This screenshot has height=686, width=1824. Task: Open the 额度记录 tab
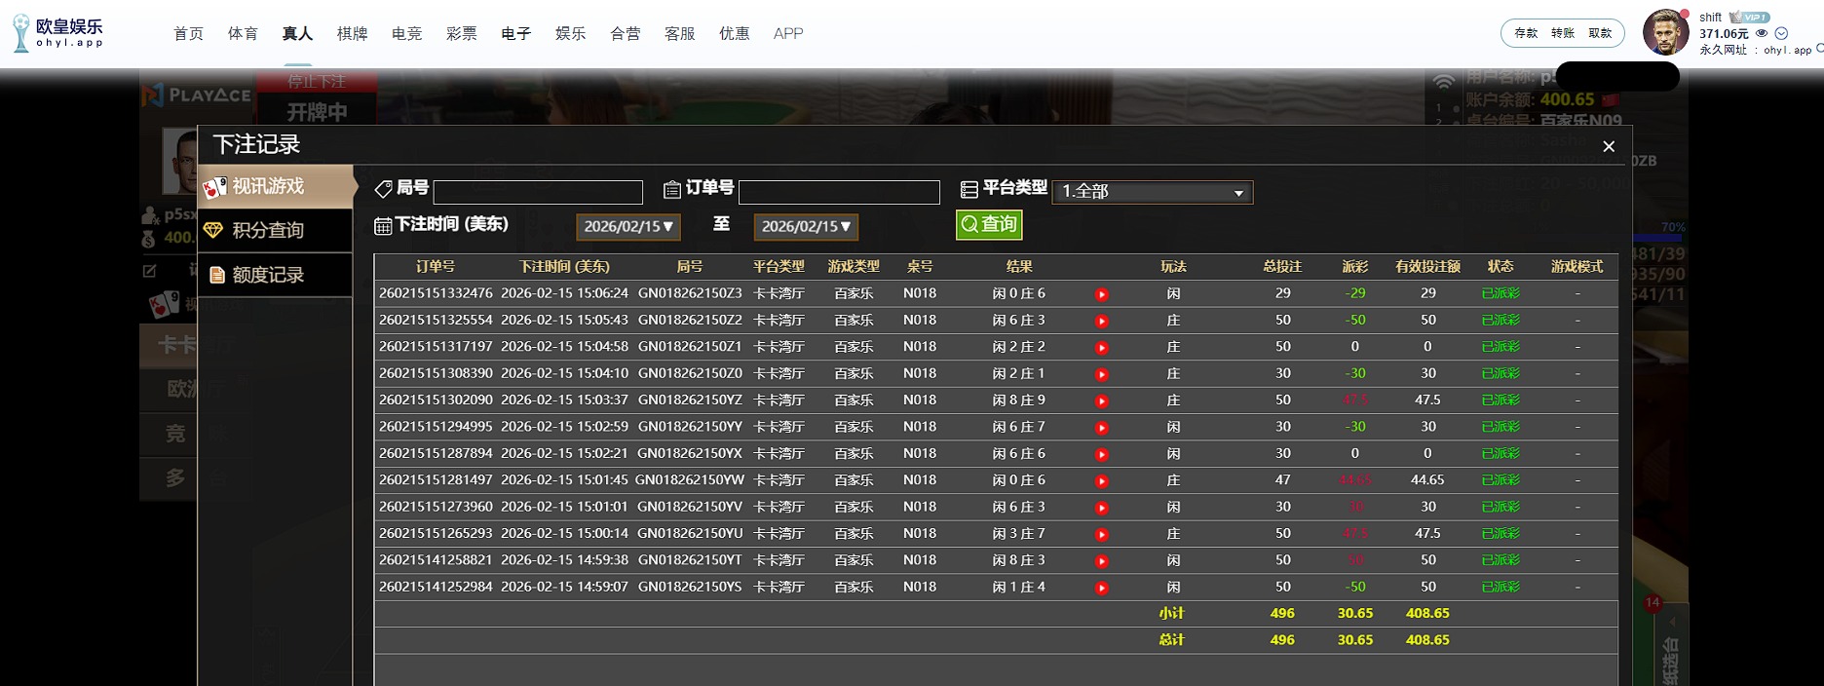(x=275, y=275)
